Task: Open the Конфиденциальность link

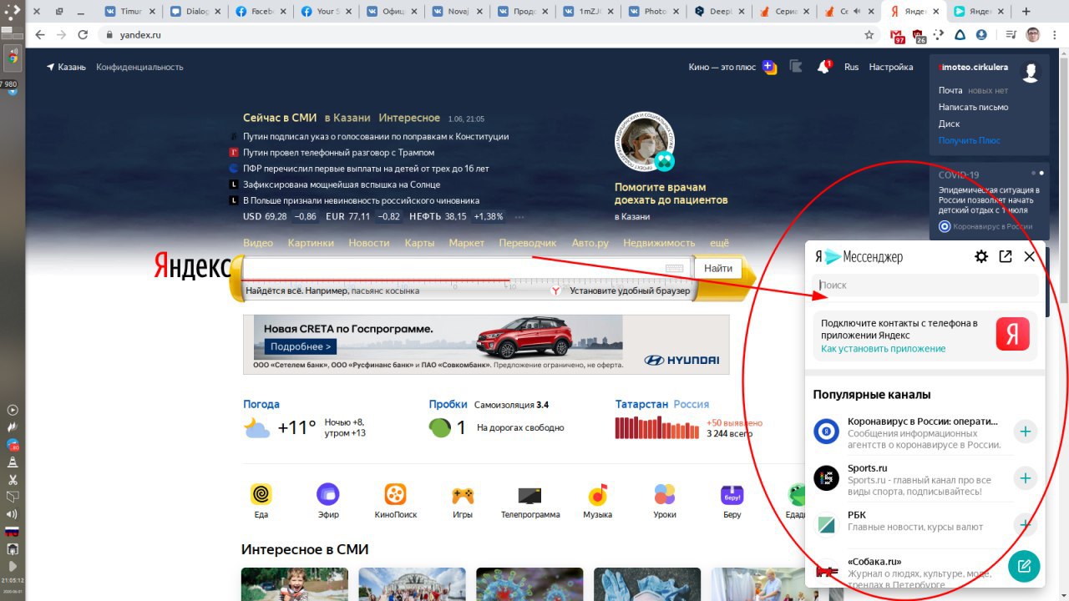Action: point(139,67)
